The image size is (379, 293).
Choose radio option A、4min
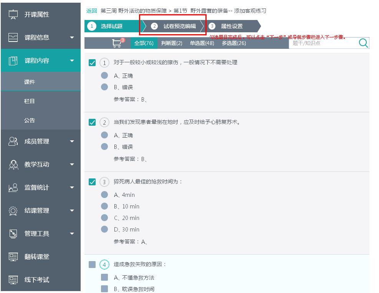(104, 195)
